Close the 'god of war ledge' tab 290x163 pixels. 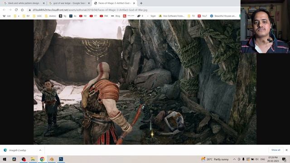pos(89,3)
